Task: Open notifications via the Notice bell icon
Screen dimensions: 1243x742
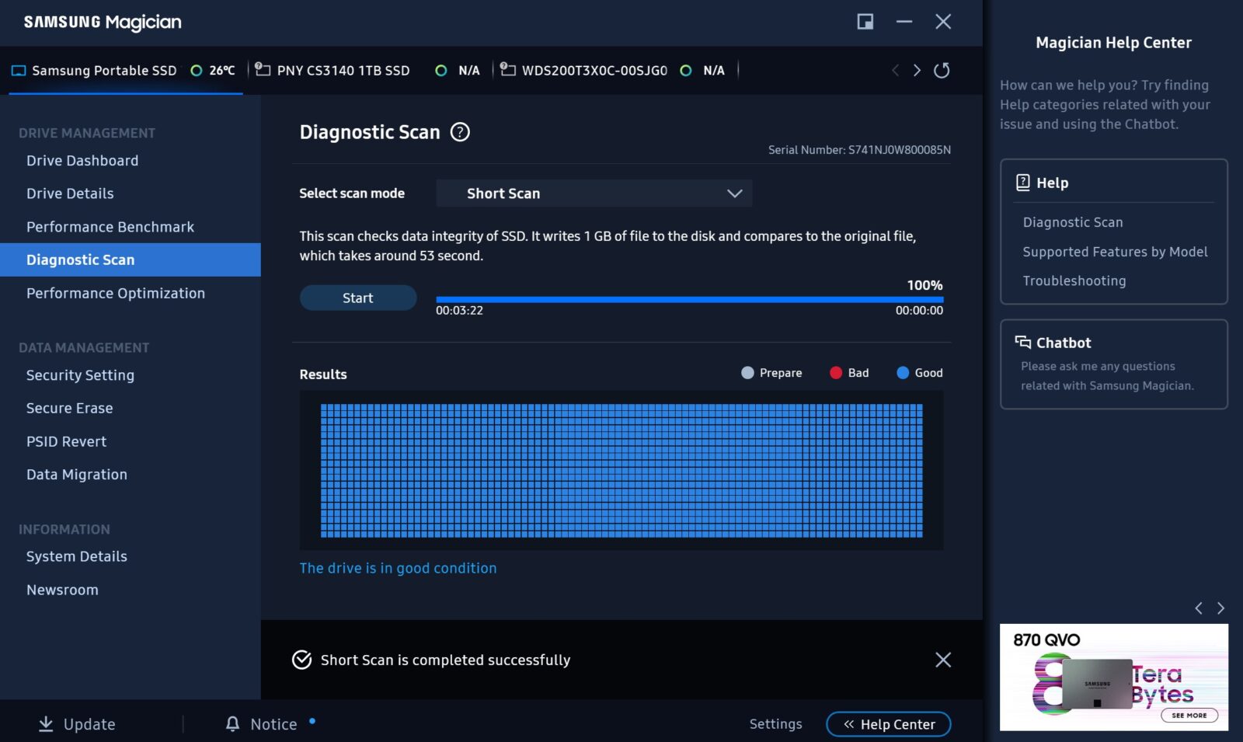Action: (x=232, y=724)
